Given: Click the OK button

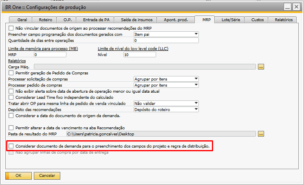Looking at the screenshot, I should point(18,176).
